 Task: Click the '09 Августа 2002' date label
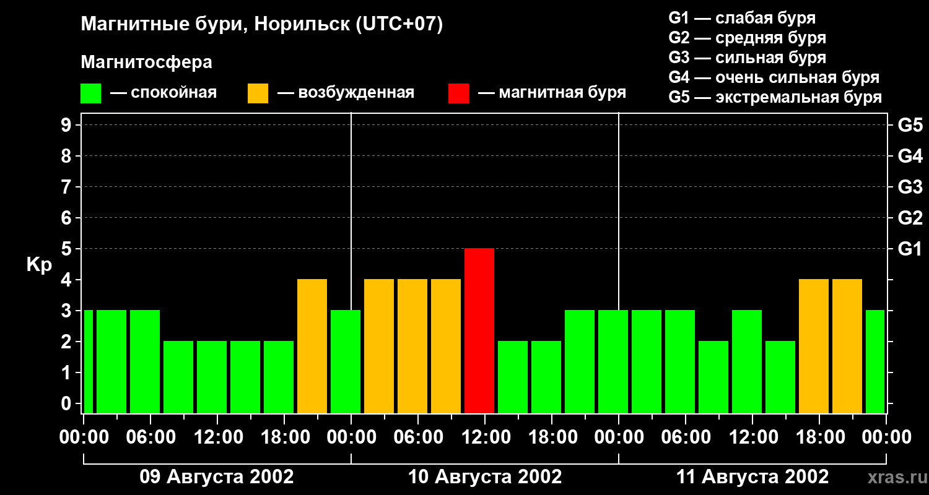[217, 477]
